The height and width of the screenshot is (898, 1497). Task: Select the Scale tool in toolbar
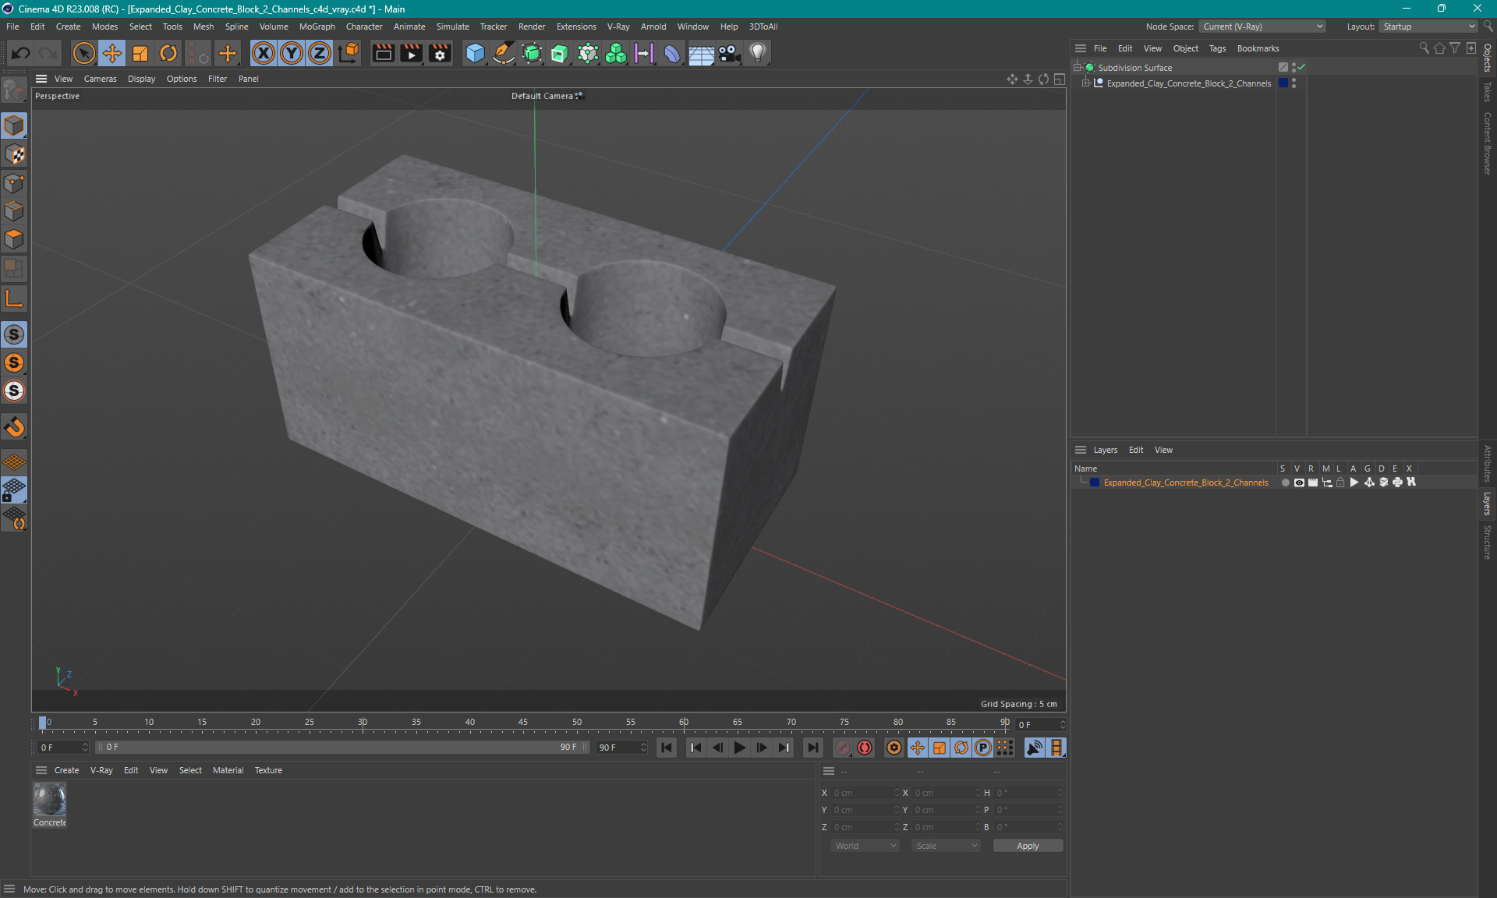[139, 52]
